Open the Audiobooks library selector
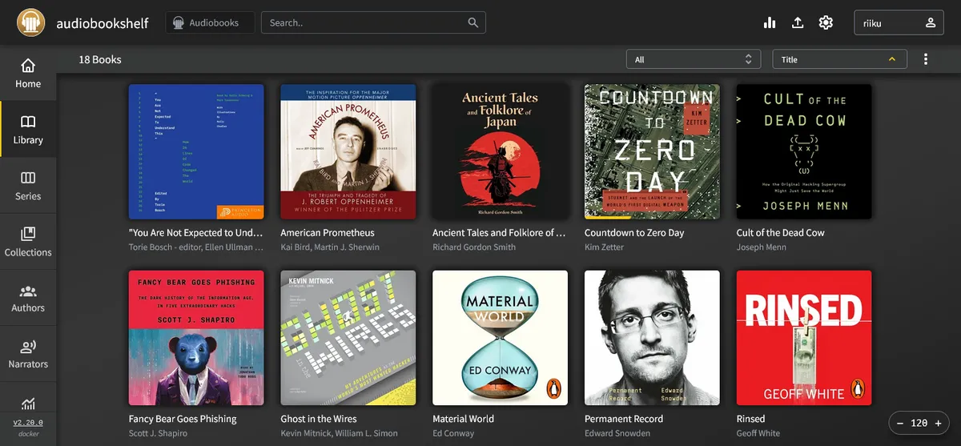This screenshot has height=446, width=961. 210,22
